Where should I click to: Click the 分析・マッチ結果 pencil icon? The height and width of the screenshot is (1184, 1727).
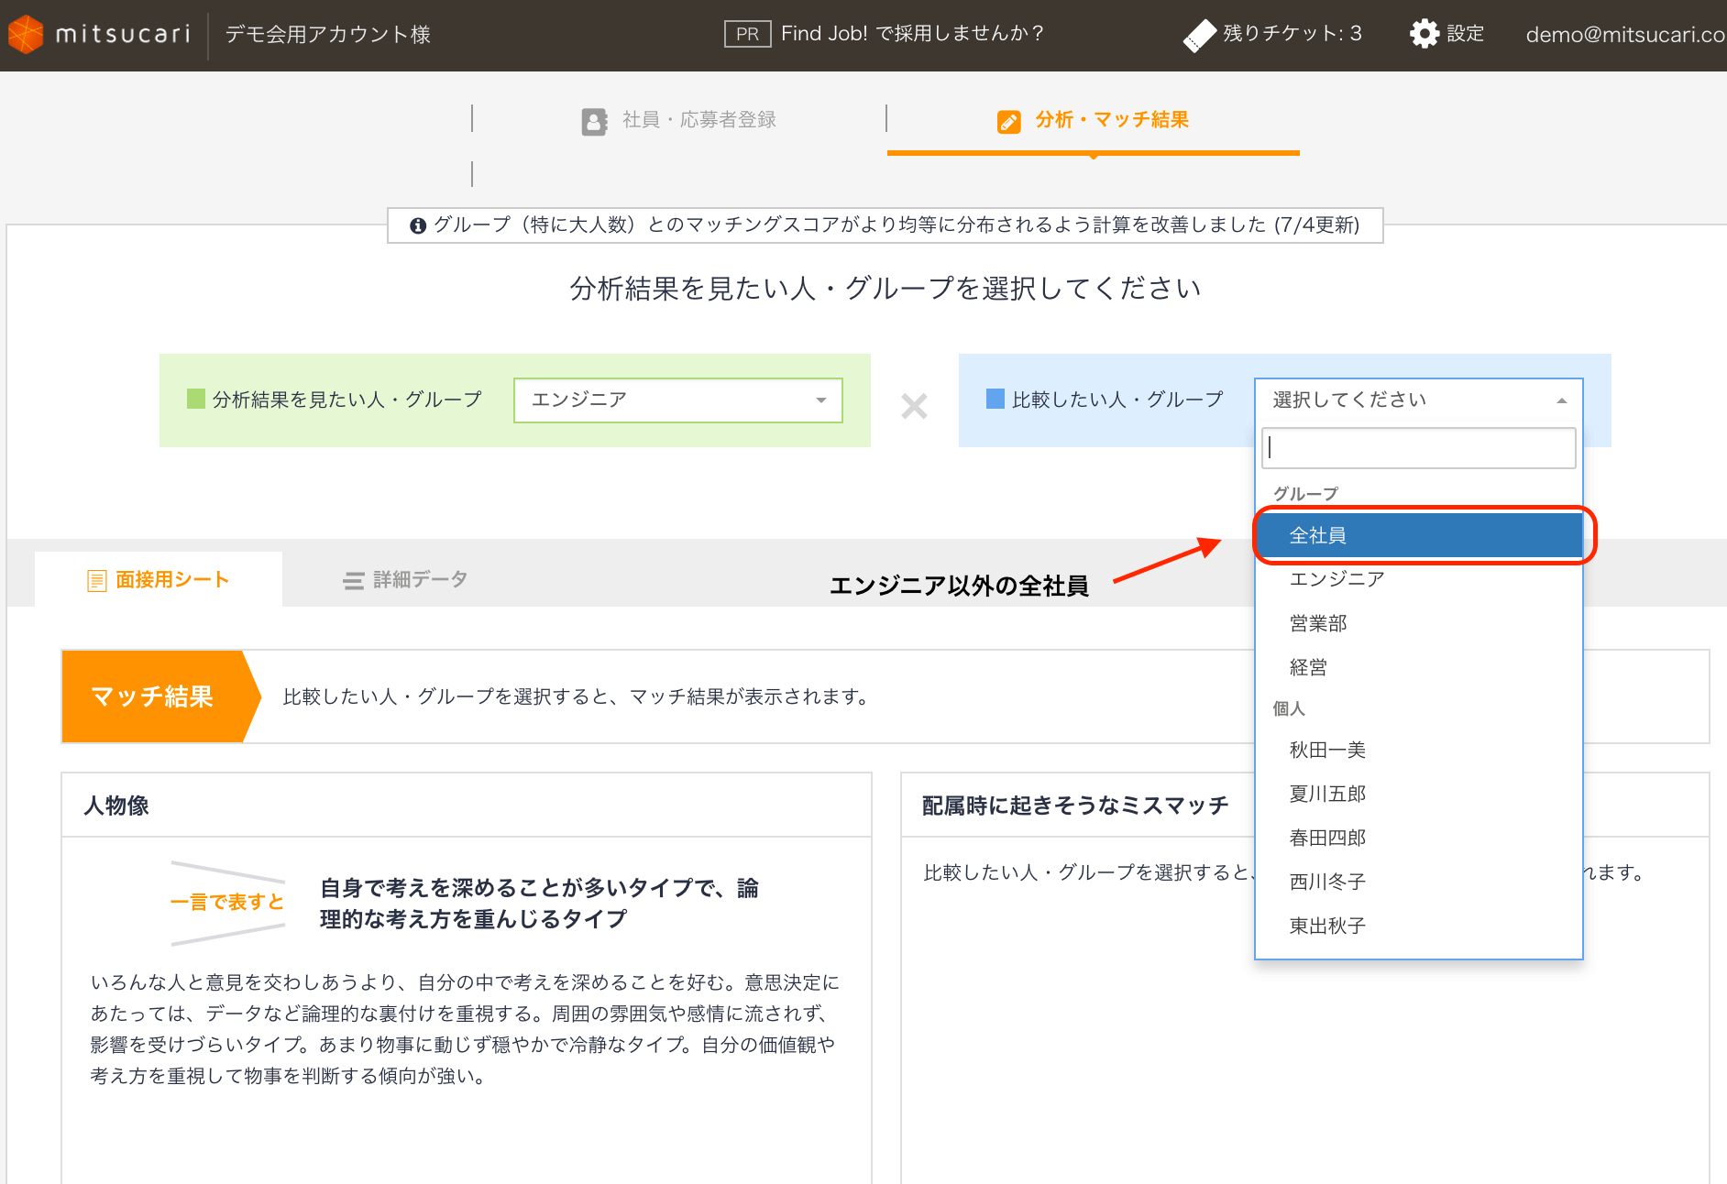(1008, 121)
